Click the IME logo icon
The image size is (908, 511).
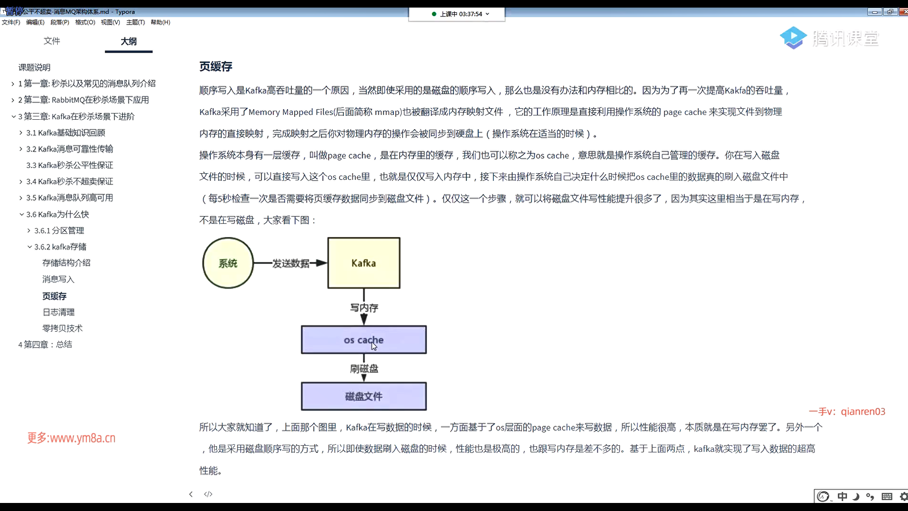(823, 496)
